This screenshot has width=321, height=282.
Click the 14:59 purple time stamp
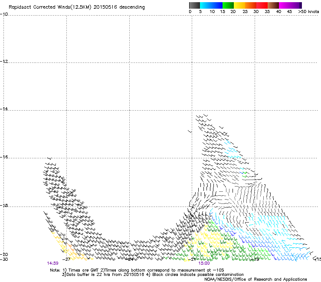(52, 263)
